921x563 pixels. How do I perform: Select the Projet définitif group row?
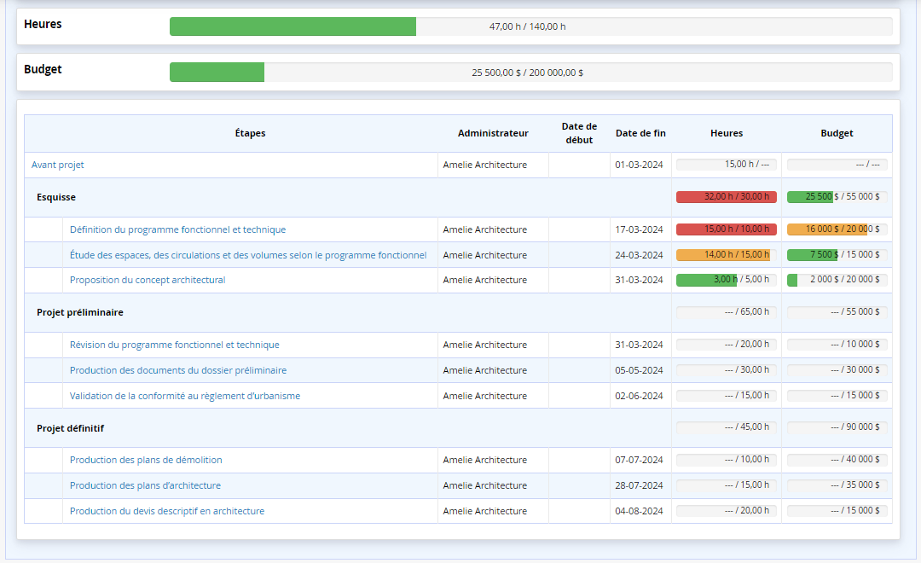[x=458, y=428]
